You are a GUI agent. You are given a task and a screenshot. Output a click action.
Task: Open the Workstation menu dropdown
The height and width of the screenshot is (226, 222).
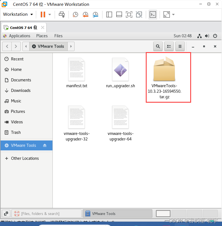click(18, 14)
